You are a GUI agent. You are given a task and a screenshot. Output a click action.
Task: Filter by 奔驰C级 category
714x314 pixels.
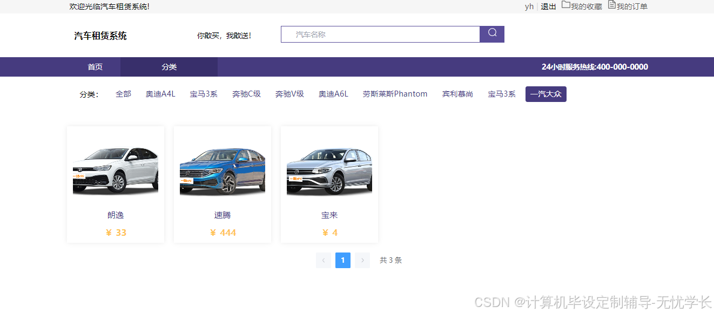click(x=246, y=94)
